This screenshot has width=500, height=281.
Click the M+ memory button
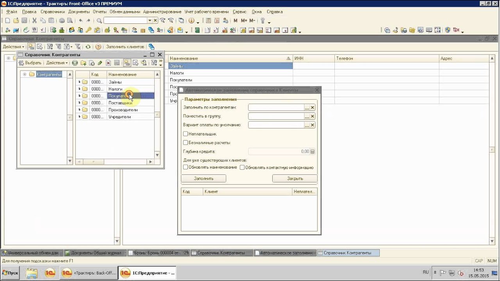coord(244,21)
